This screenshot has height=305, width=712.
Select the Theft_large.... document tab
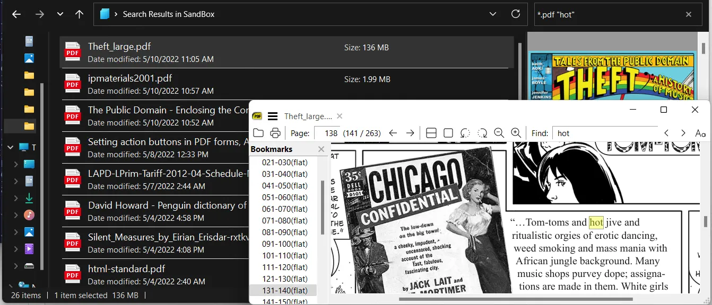pos(308,116)
